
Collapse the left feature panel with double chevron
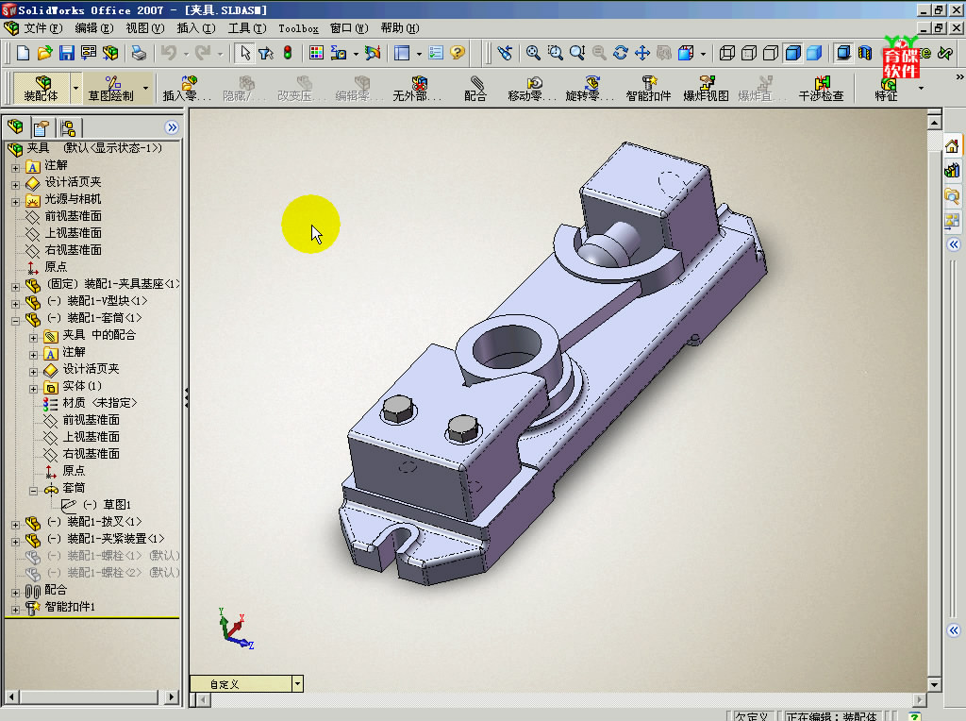[173, 126]
